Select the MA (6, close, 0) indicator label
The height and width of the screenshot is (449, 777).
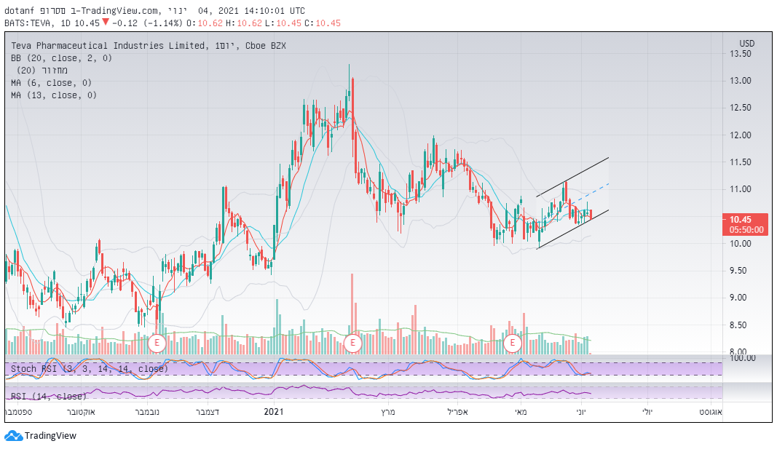coord(51,83)
